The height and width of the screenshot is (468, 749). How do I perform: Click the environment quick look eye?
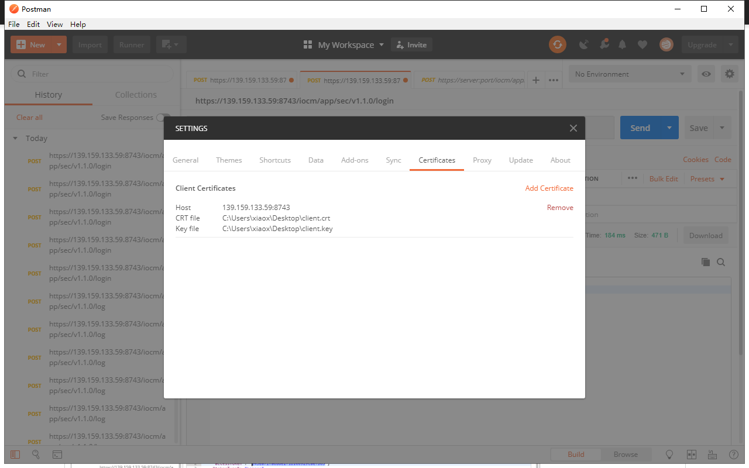[707, 74]
